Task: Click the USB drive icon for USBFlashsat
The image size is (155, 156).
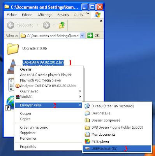Action: coord(87,149)
